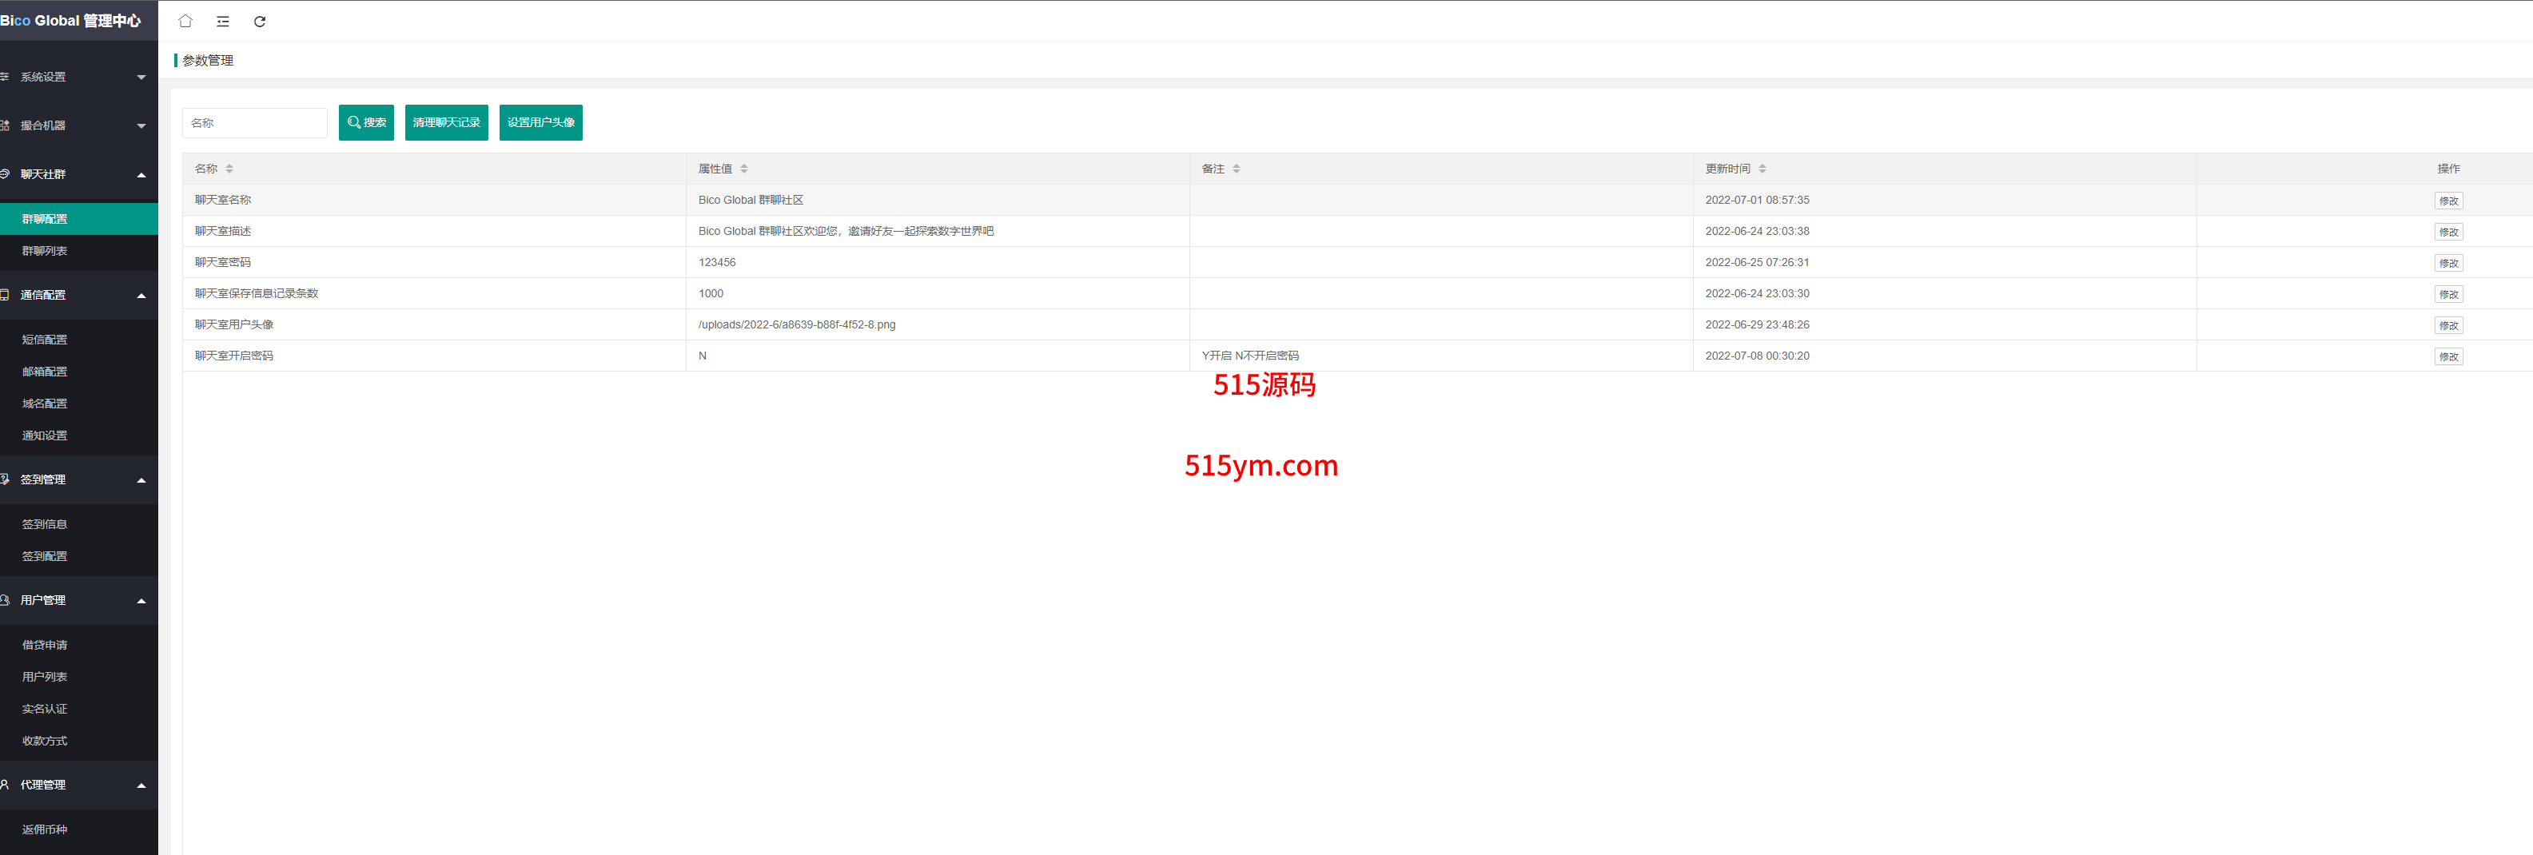Sort by the 备注 column sort arrows
The height and width of the screenshot is (855, 2533).
tap(1236, 169)
